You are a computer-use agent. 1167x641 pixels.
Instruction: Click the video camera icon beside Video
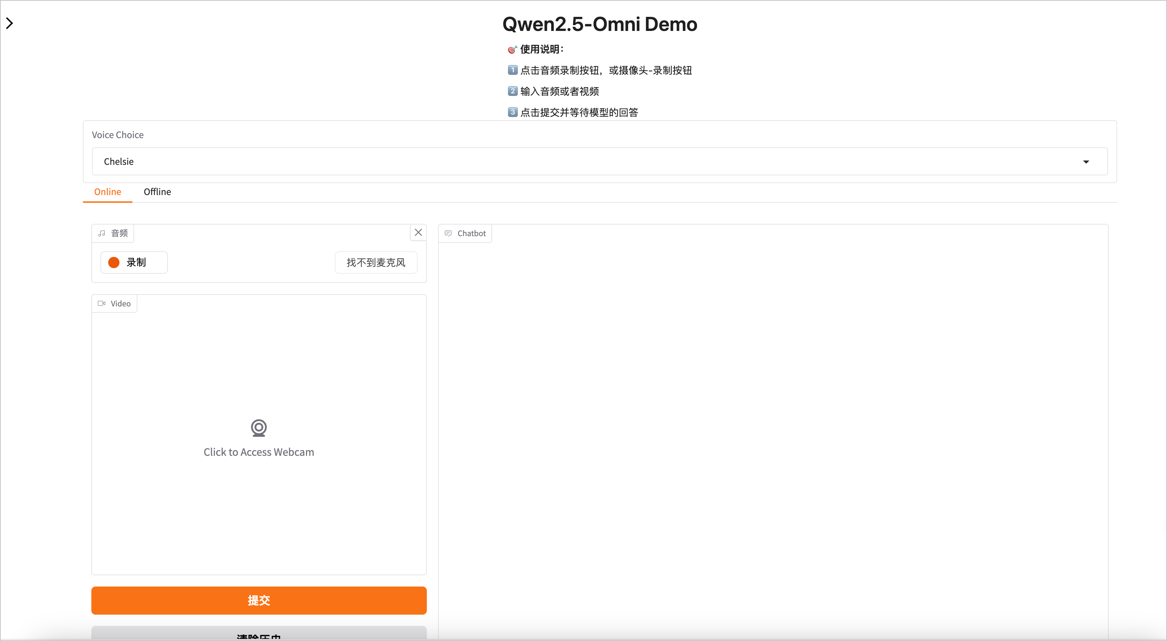pyautogui.click(x=102, y=304)
